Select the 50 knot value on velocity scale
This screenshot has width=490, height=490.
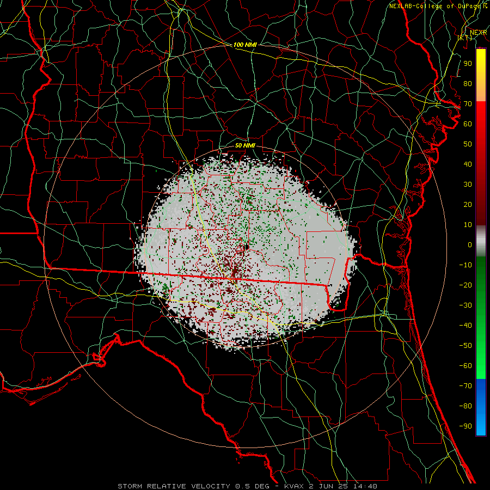pos(468,144)
